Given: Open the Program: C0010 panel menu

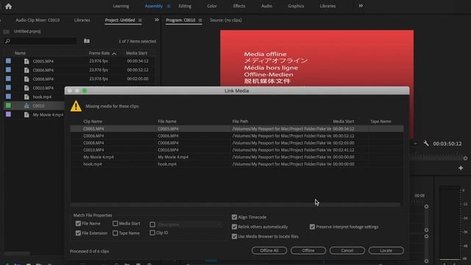Looking at the screenshot, I should pyautogui.click(x=200, y=20).
